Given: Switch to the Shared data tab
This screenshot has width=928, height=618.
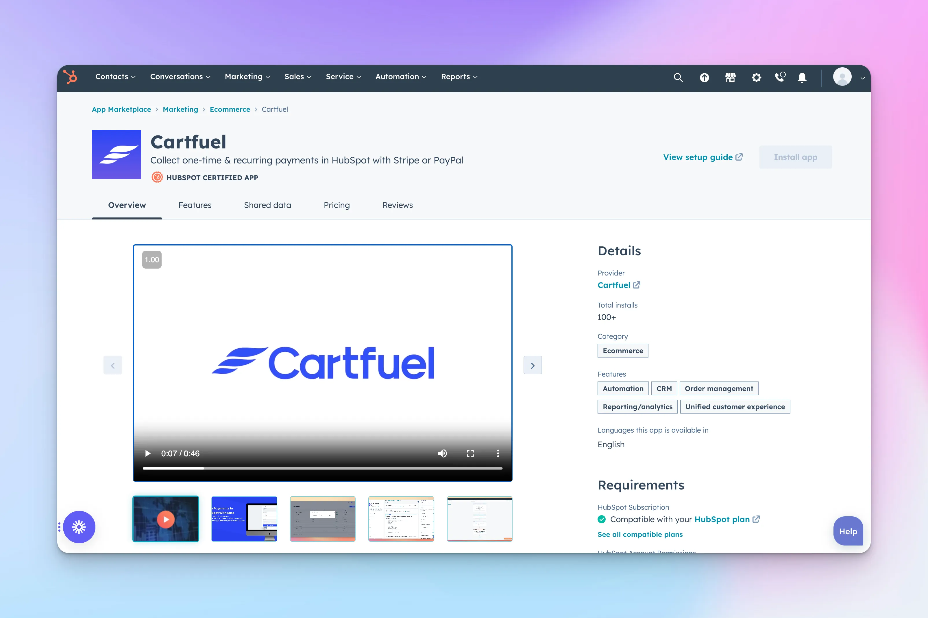Looking at the screenshot, I should coord(267,205).
